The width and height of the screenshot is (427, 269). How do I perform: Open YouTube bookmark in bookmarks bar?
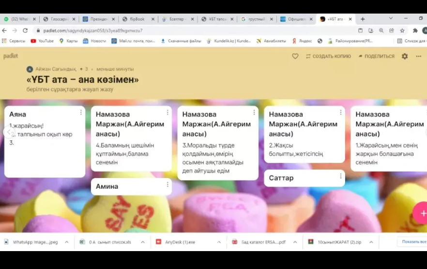pyautogui.click(x=43, y=41)
